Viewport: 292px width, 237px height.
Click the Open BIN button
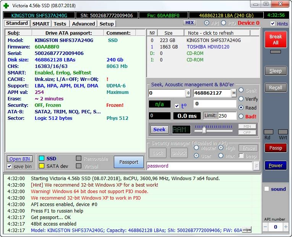[20, 159]
